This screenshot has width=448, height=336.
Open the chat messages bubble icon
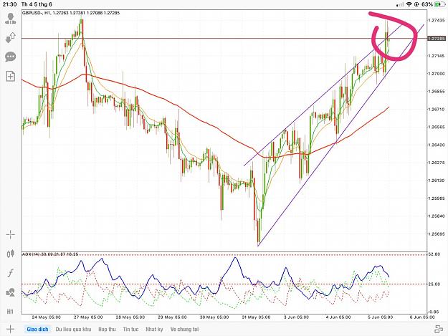point(11,57)
